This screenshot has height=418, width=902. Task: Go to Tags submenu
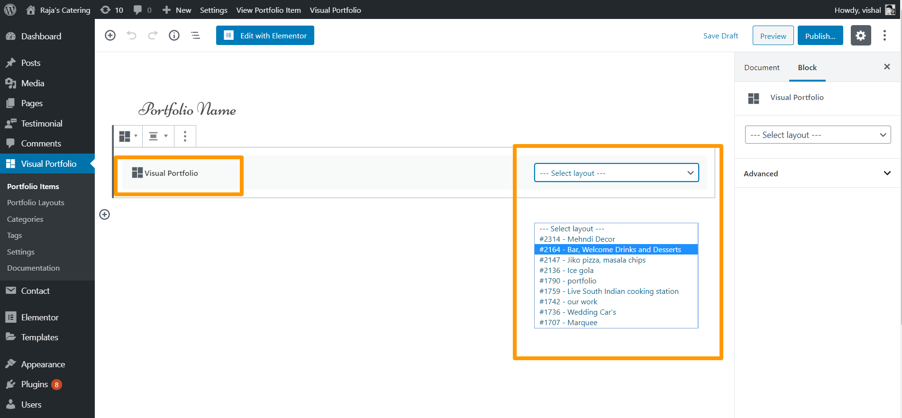pos(14,235)
